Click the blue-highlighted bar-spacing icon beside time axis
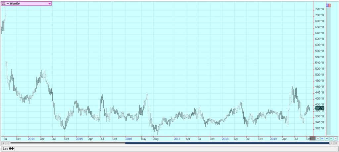Image resolution: width=339 pixels, height=152 pixels. pos(322,139)
